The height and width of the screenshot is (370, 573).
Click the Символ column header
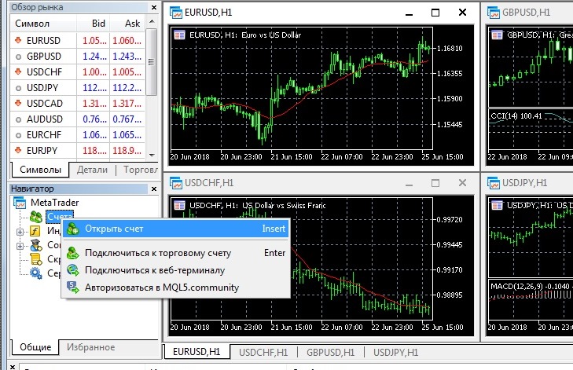tap(43, 24)
